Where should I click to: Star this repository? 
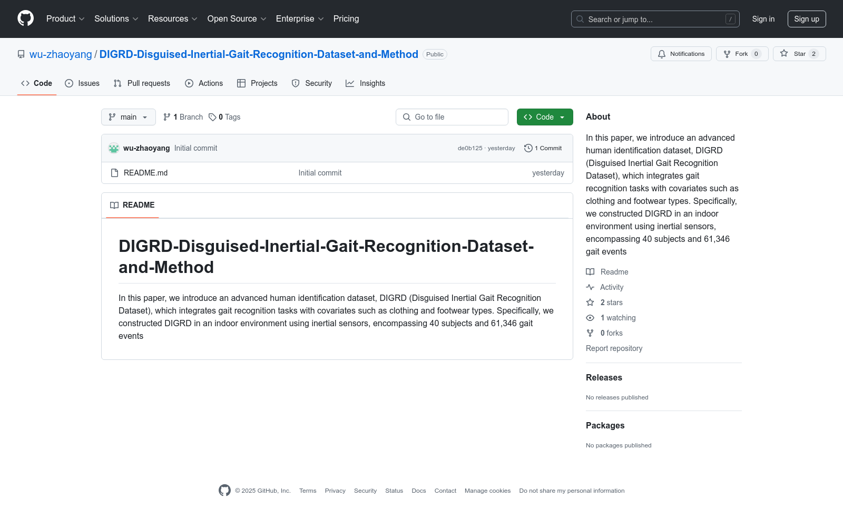(x=799, y=54)
